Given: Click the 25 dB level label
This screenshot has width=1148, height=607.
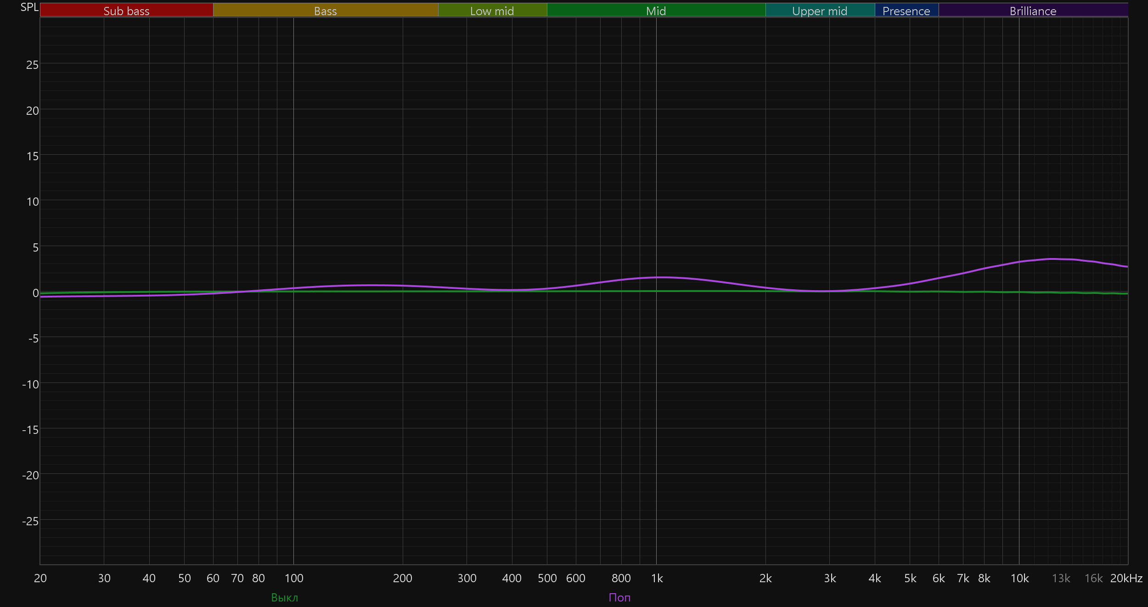Looking at the screenshot, I should 32,65.
